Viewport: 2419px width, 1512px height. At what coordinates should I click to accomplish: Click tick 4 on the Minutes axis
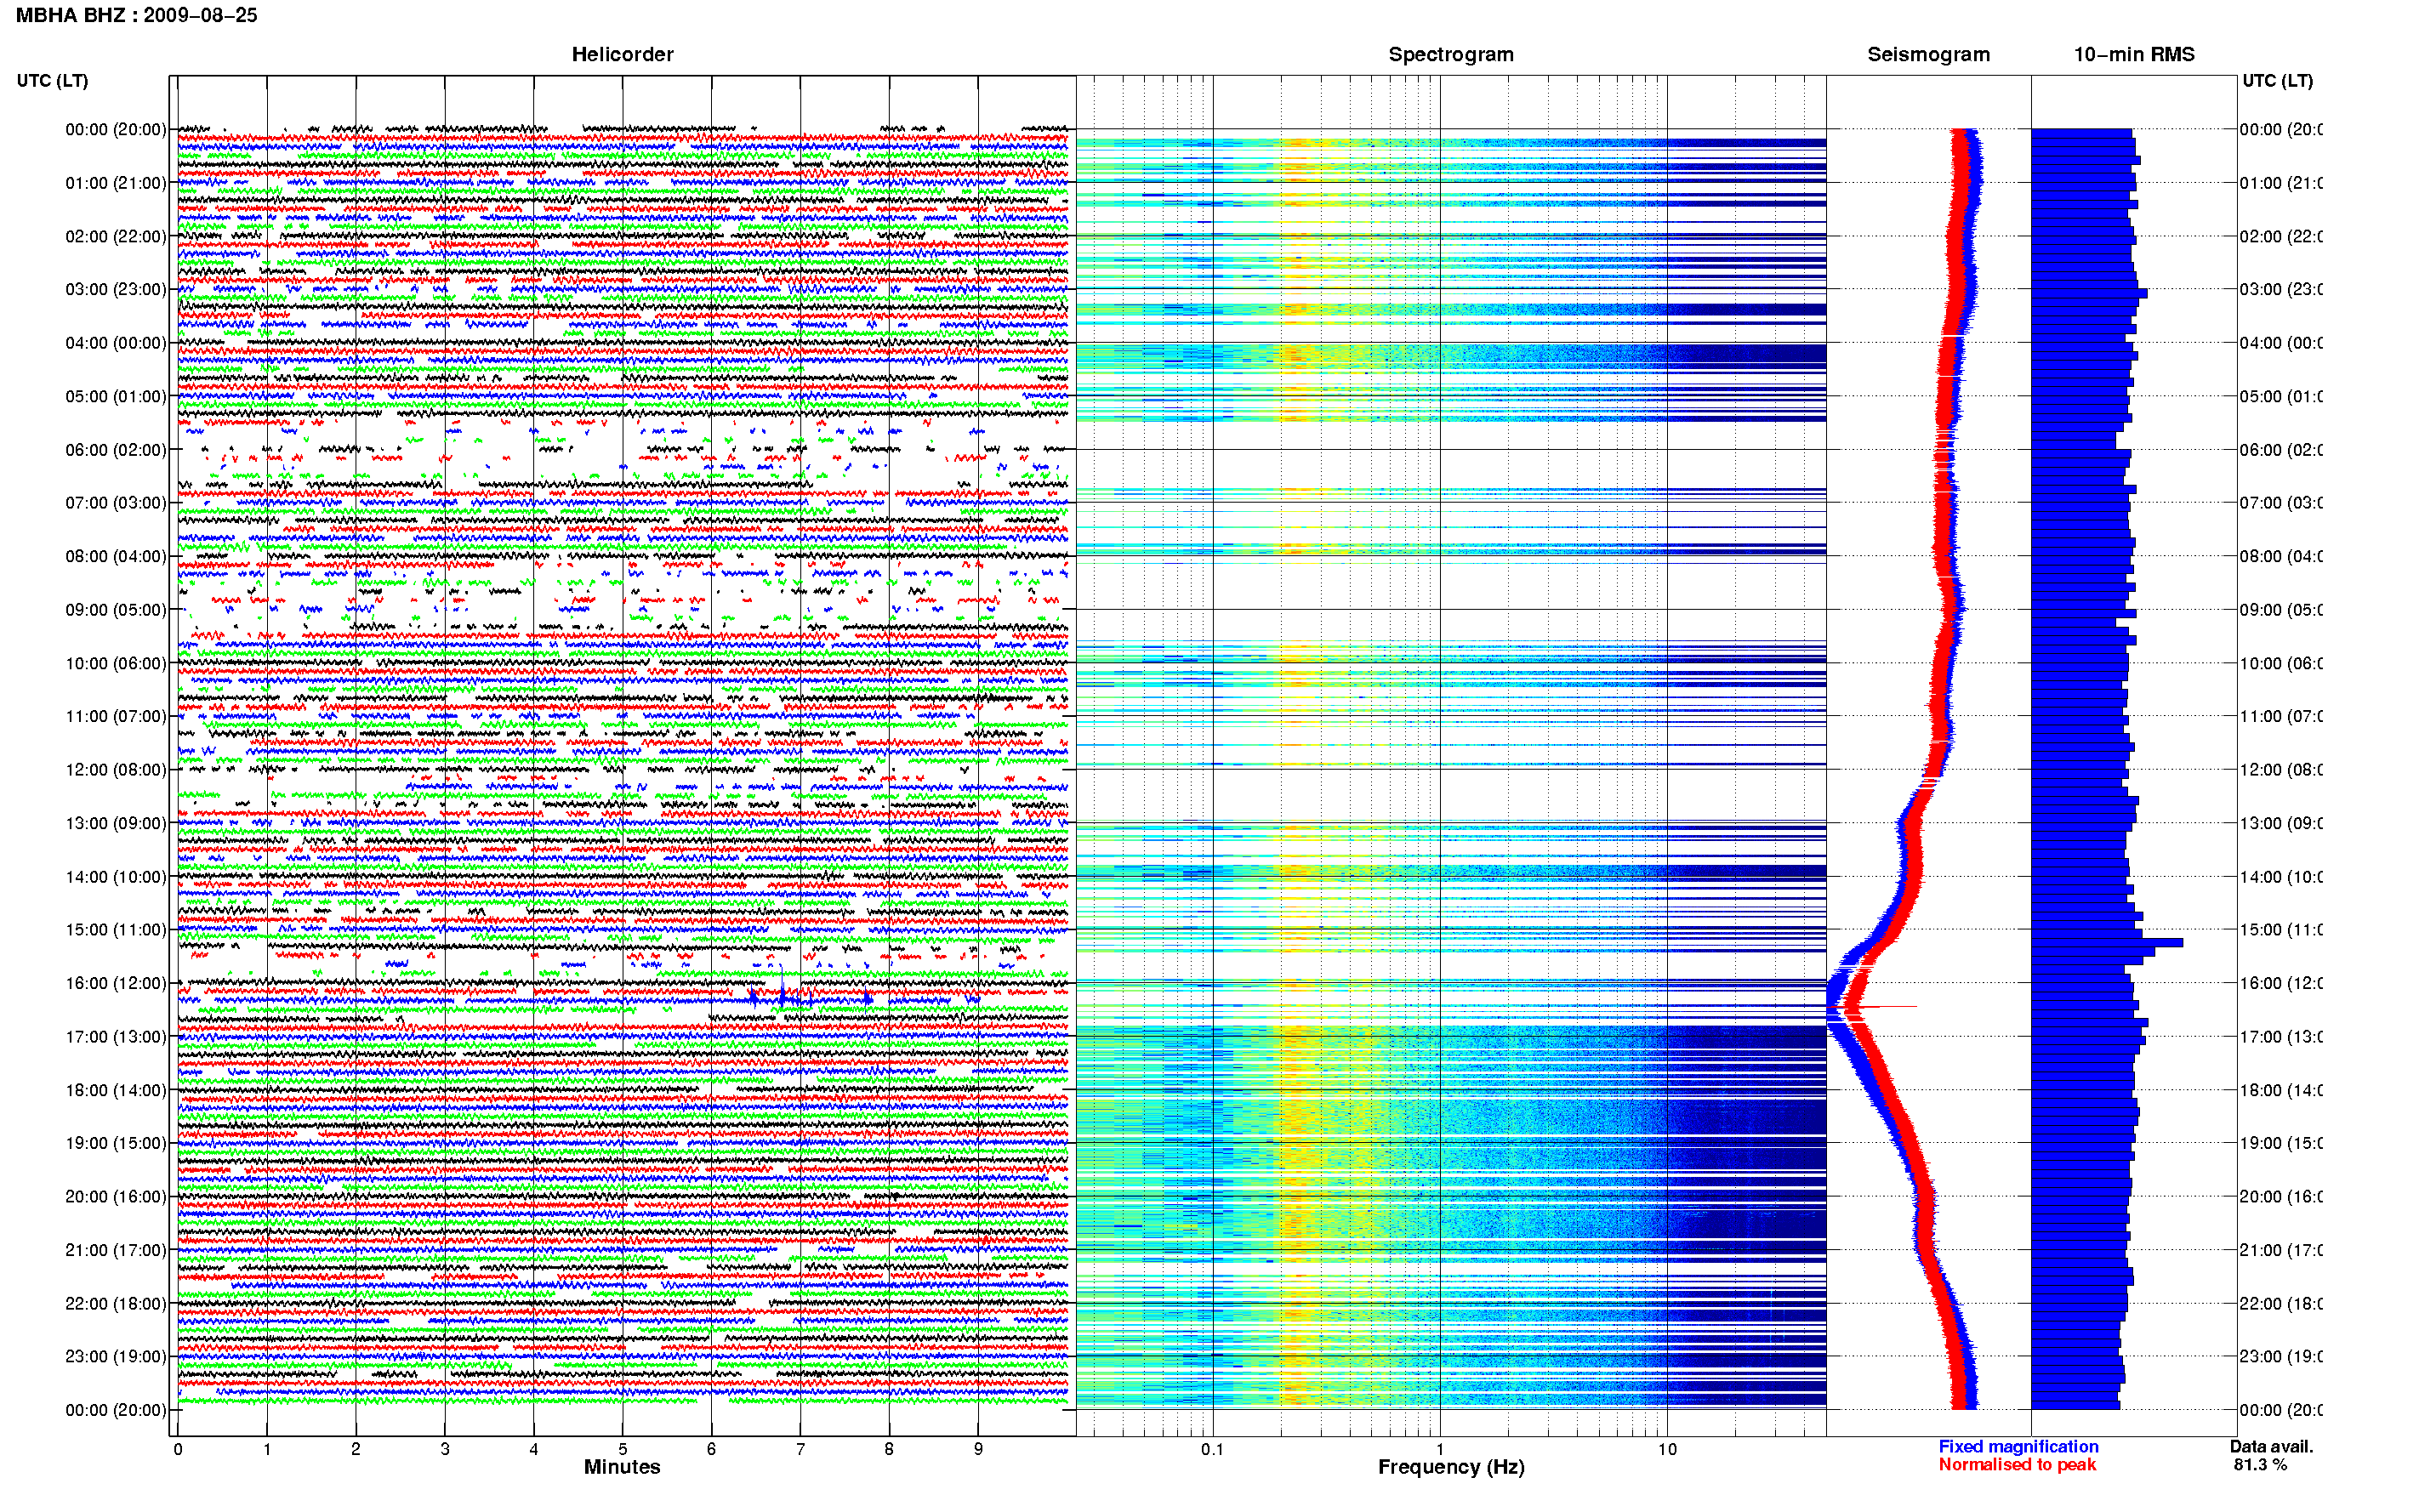[x=534, y=1448]
